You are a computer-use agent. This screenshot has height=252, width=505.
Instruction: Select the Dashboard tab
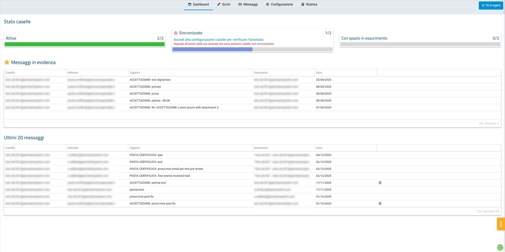tap(198, 5)
